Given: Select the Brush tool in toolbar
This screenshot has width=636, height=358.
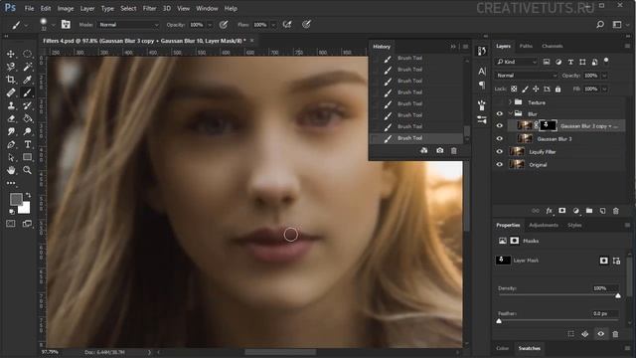Looking at the screenshot, I should 27,92.
